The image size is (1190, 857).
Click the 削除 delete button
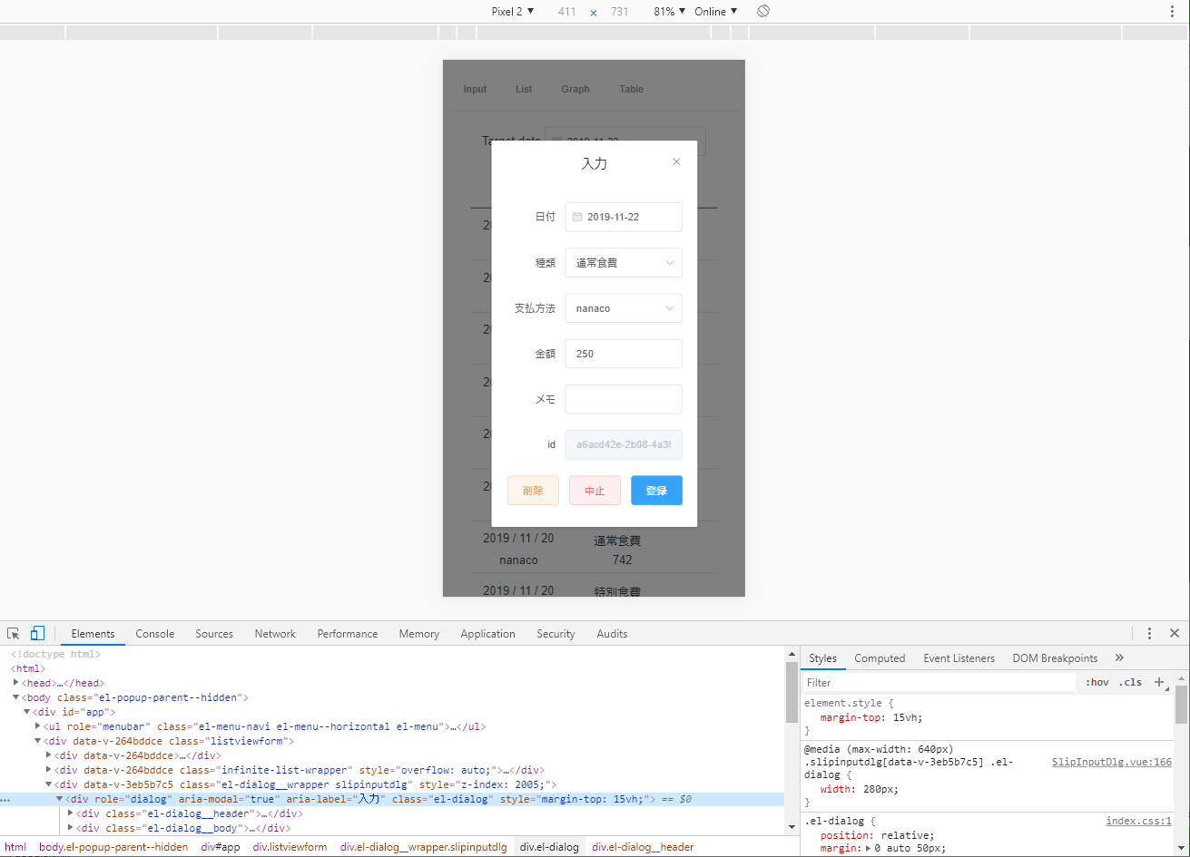pos(533,491)
